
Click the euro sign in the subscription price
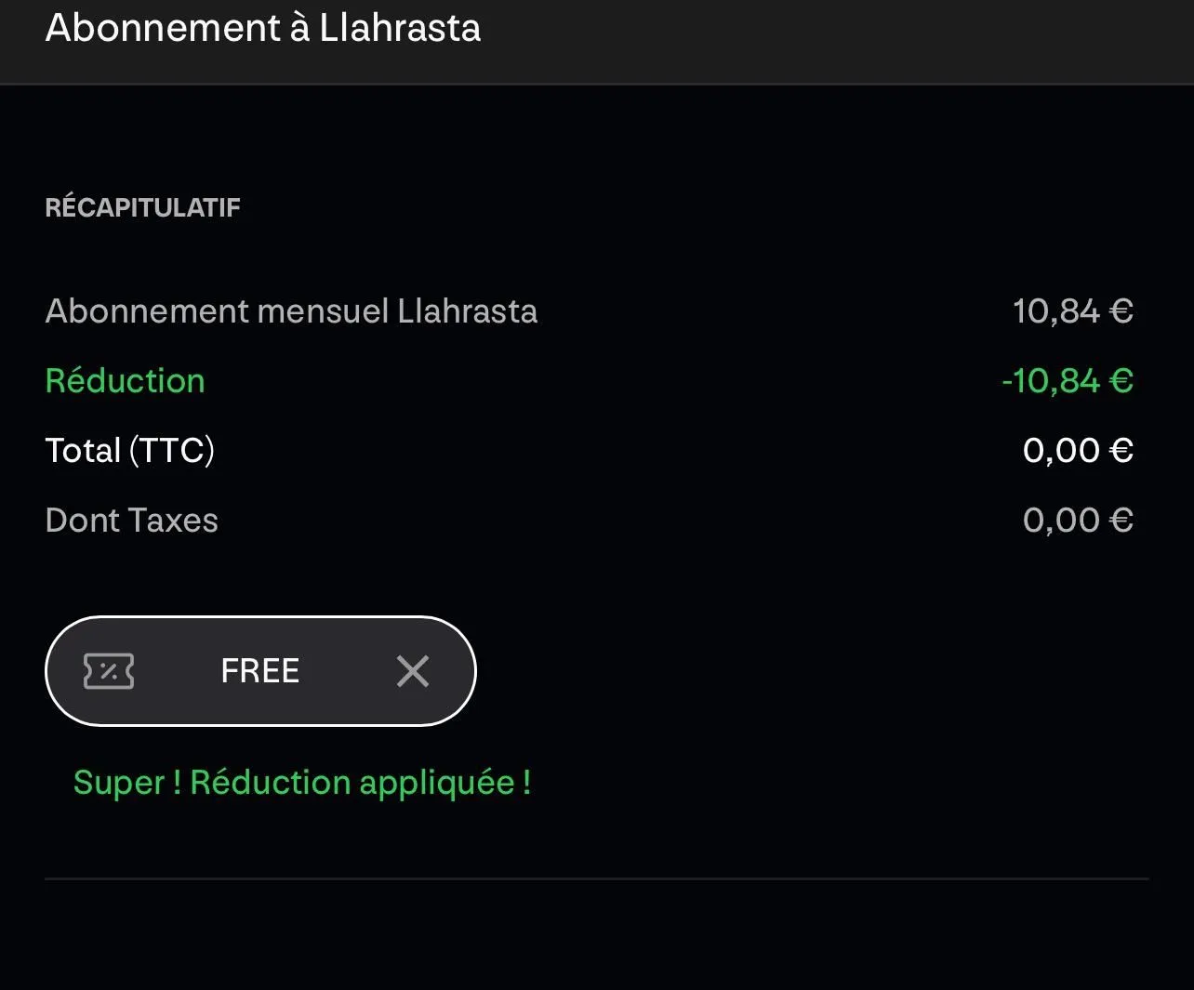[1121, 311]
